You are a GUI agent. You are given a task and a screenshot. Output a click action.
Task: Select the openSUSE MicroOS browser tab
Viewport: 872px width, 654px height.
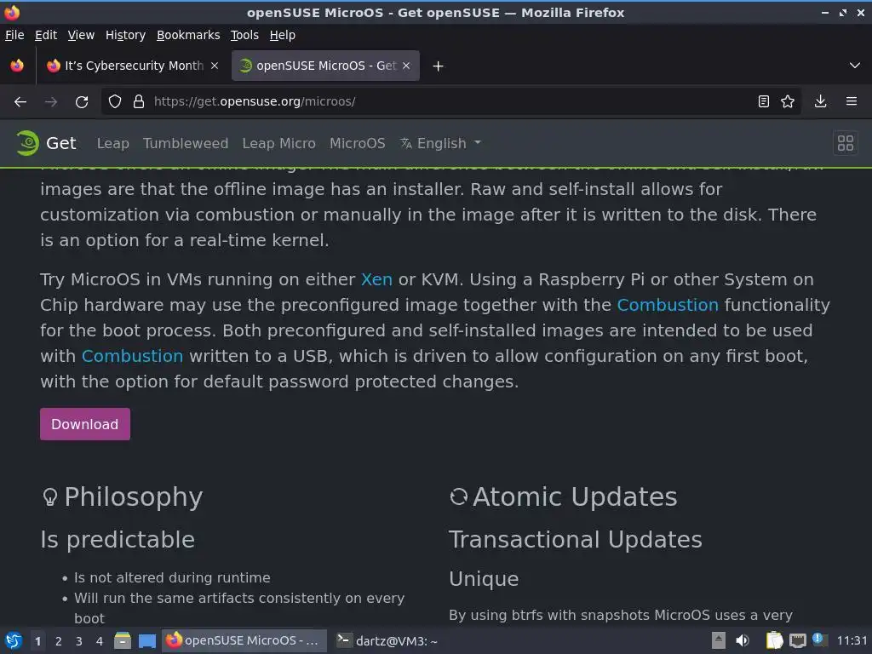[325, 66]
